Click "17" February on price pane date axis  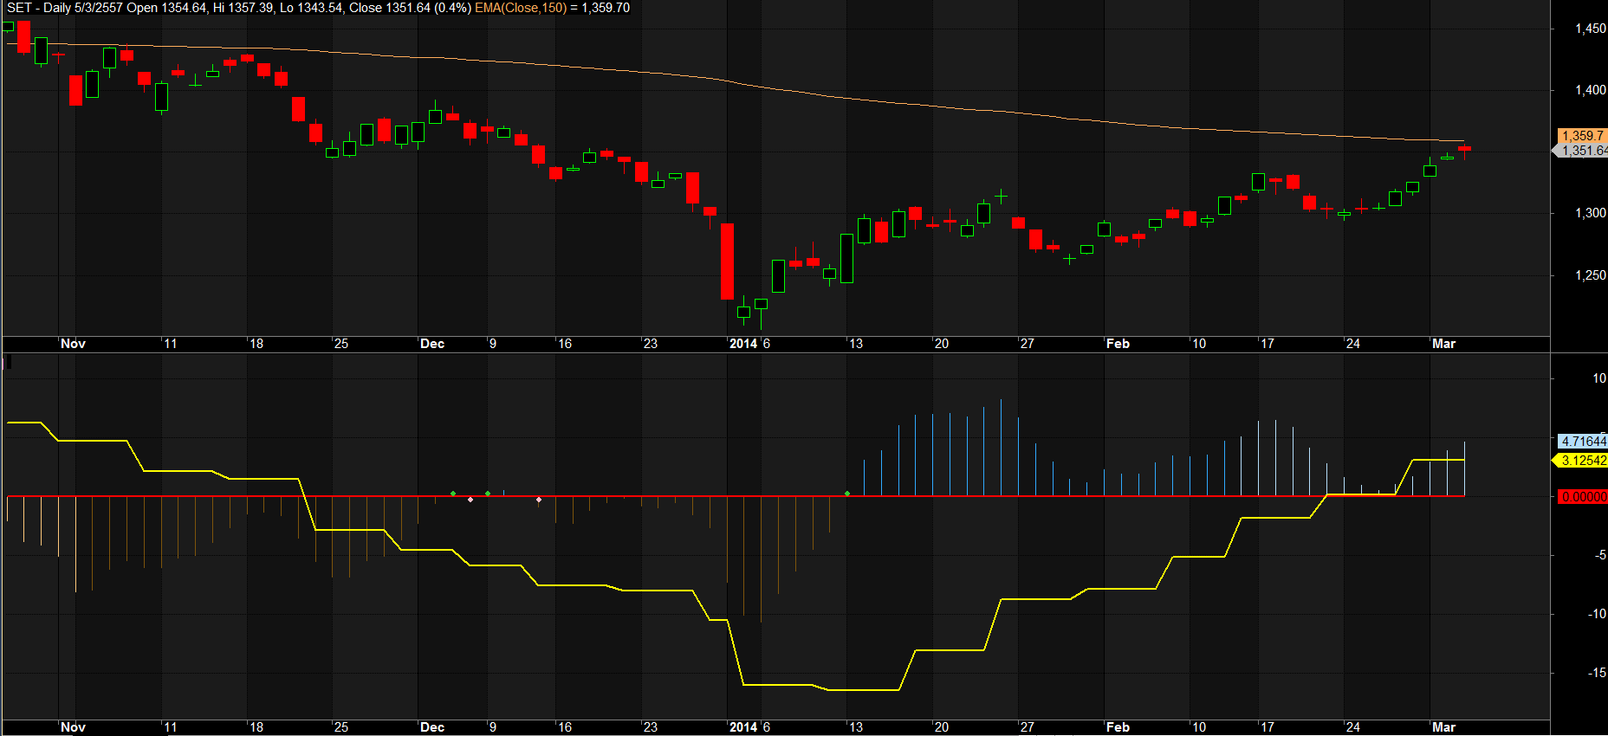tap(1268, 344)
